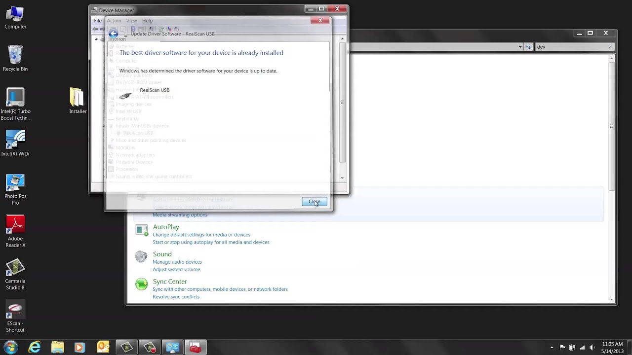This screenshot has height=355, width=632.
Task: Select the Intel(R) WiDi desktop shortcut
Action: coord(15,143)
